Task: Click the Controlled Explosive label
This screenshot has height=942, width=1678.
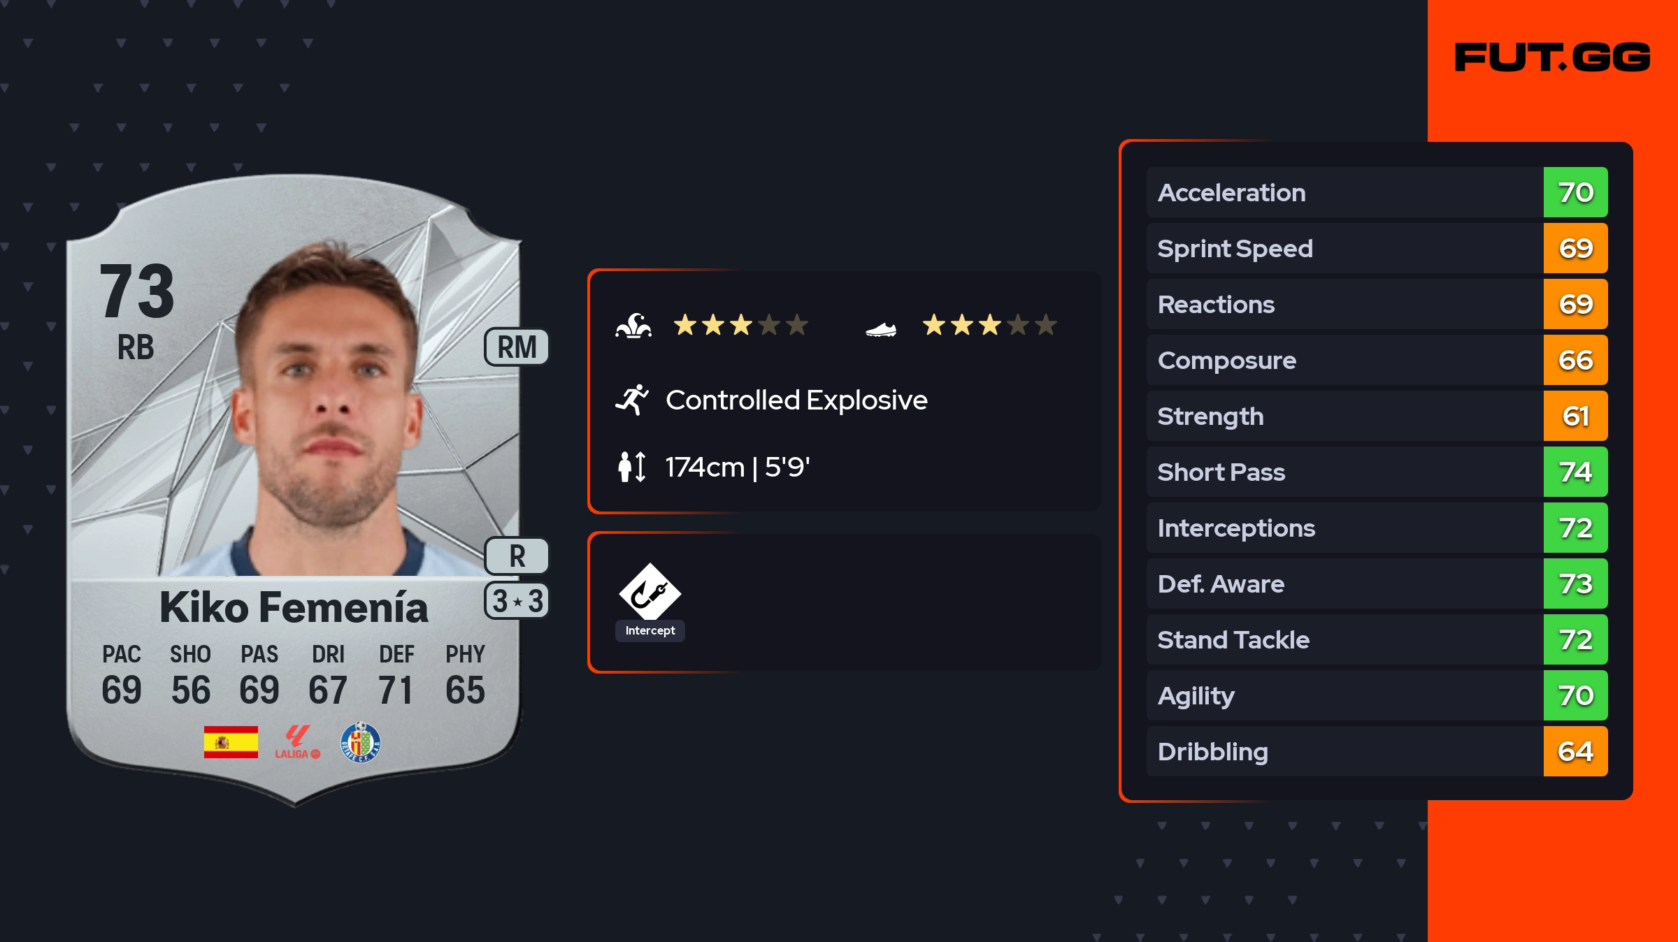Action: click(x=796, y=400)
